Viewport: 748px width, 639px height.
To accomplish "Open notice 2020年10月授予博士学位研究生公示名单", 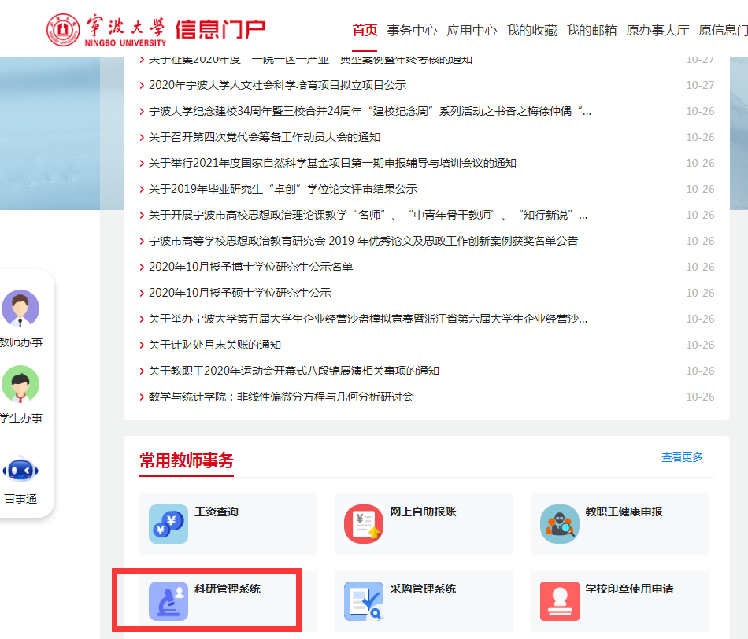I will click(x=250, y=267).
